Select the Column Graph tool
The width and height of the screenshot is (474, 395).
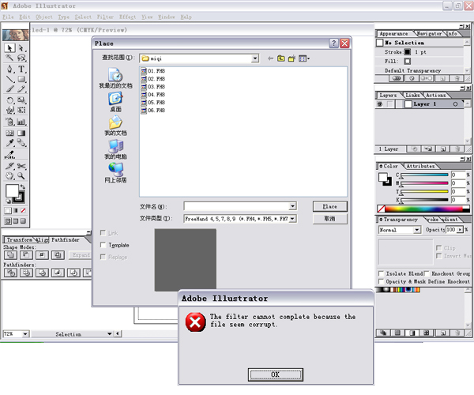pyautogui.click(x=21, y=122)
